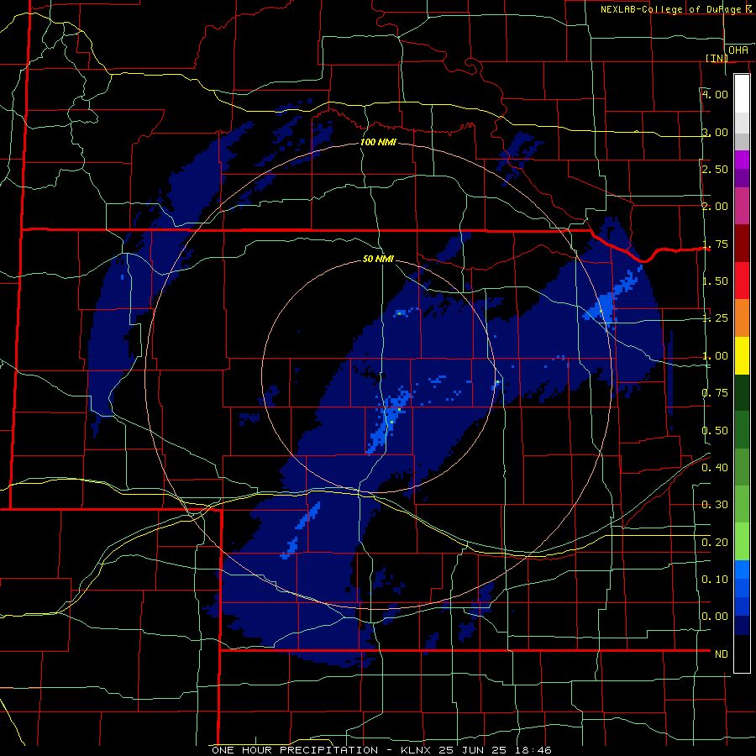Select the yellow swatch in the color scale

tap(742, 355)
